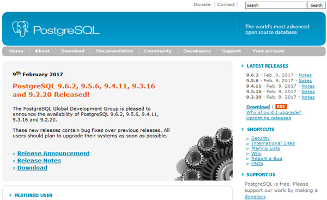
Task: Click the gears image in announcement box
Action: click(x=204, y=154)
